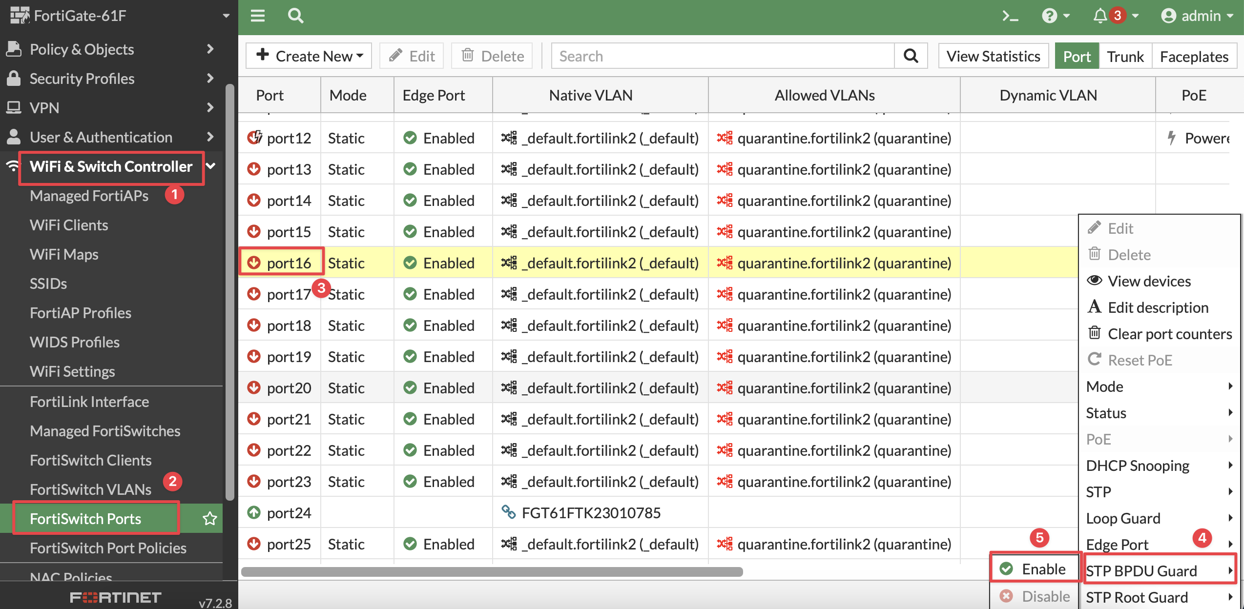Open the STP Root Guard submenu
The image size is (1244, 609).
pos(1159,597)
